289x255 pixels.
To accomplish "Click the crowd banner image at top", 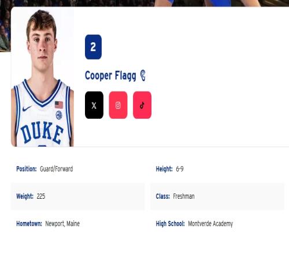I will 144,3.
